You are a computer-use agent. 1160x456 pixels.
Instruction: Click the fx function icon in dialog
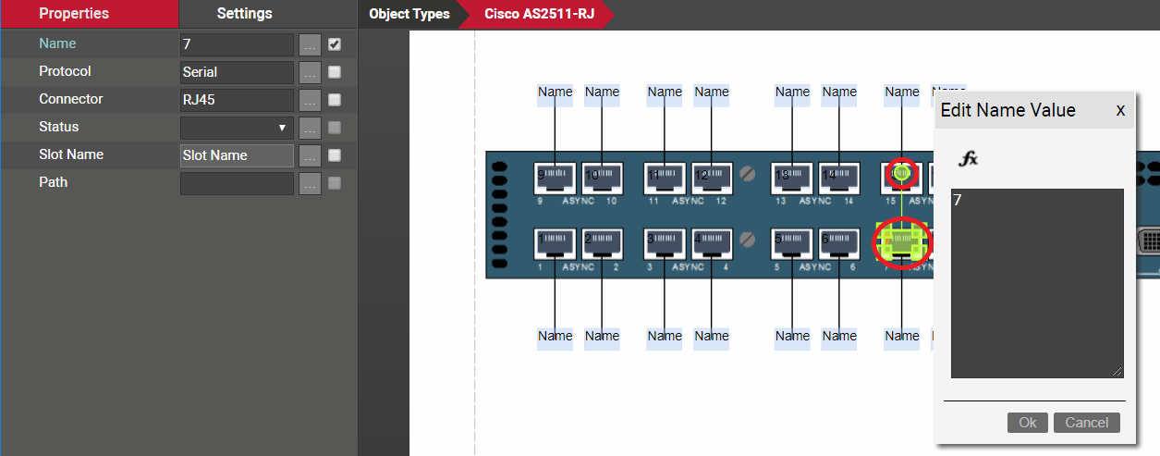pos(968,159)
